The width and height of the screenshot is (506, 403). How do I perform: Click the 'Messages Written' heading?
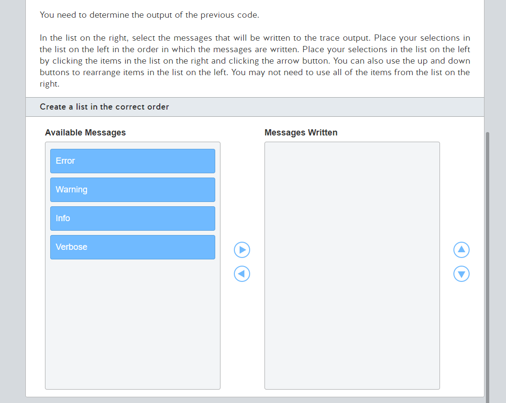coord(301,133)
